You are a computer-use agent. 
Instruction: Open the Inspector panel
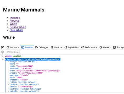pyautogui.click(x=13, y=47)
